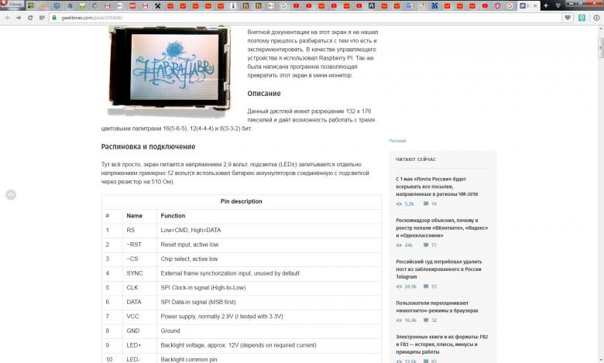
Task: Open the teal extension icon in address bar
Action: 582,18
